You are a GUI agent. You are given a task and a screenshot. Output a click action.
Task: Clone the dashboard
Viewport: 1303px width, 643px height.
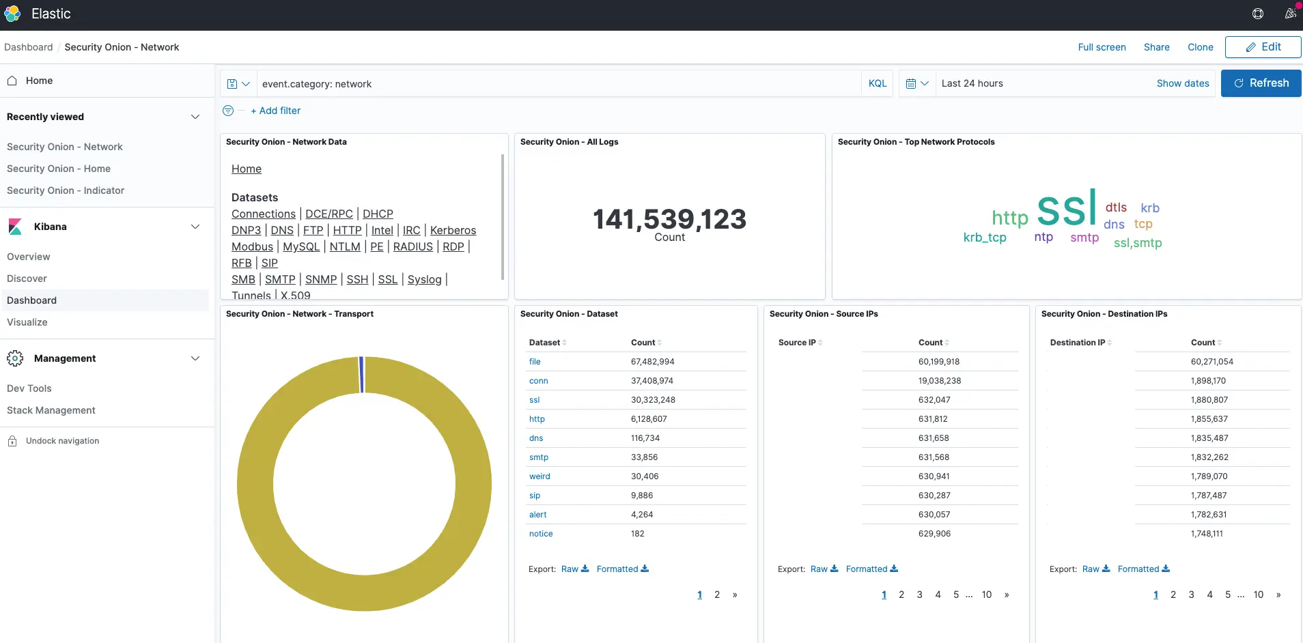[x=1201, y=47]
